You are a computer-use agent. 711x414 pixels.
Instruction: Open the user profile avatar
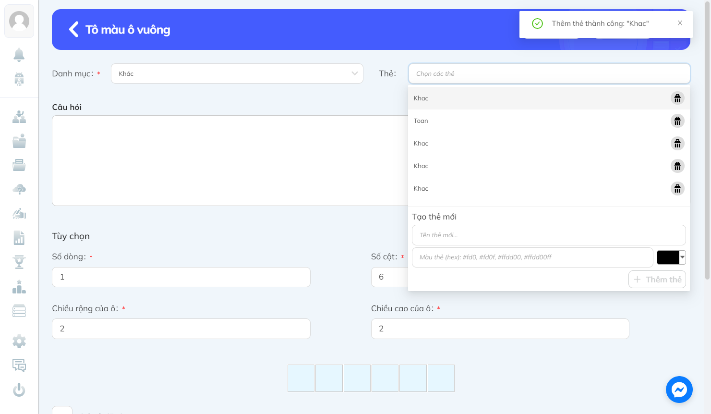pos(19,21)
